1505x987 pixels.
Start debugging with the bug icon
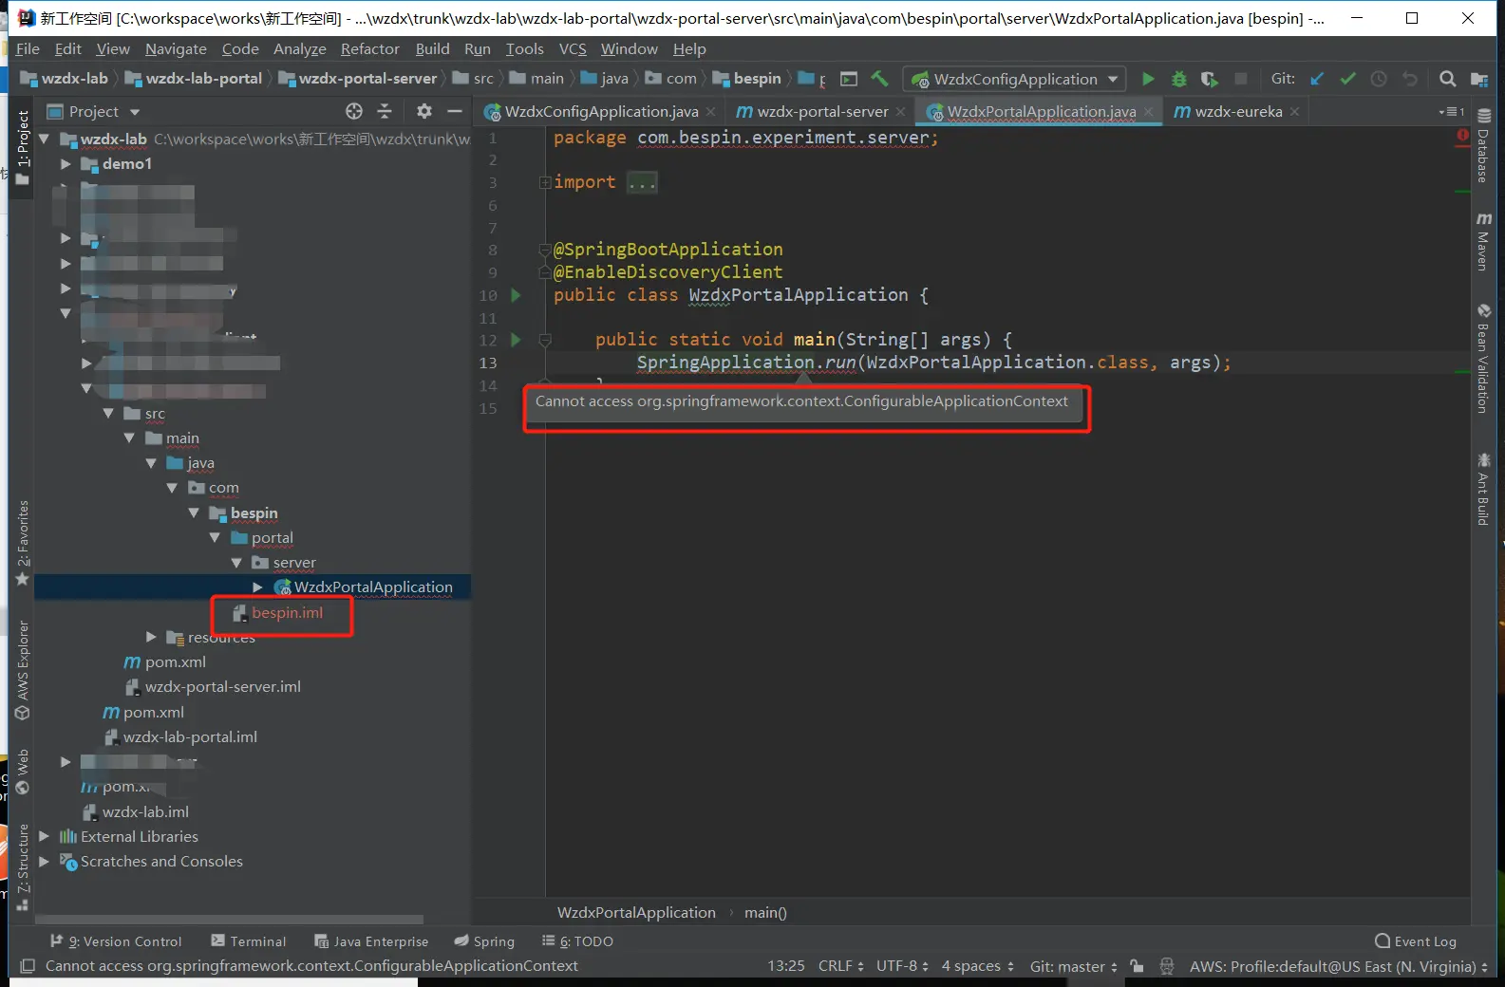pyautogui.click(x=1179, y=79)
